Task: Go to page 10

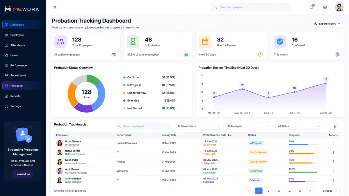Action: coord(300,191)
